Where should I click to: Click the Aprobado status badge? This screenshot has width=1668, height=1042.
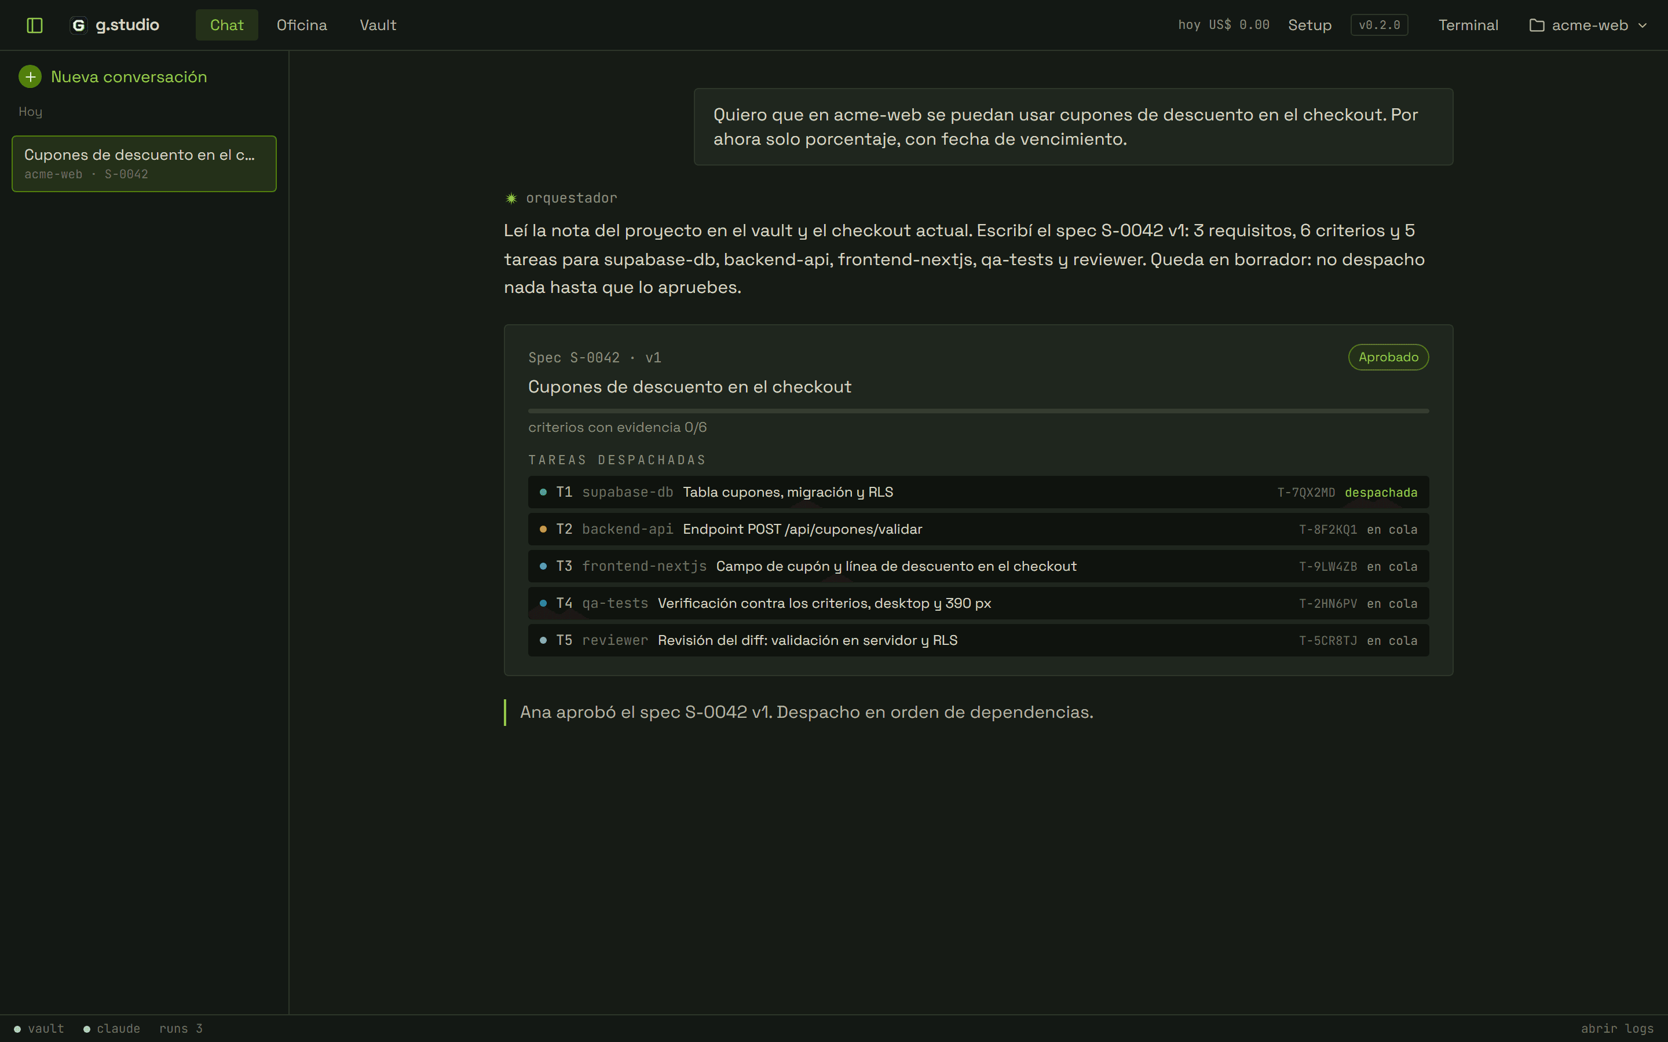[x=1388, y=357]
